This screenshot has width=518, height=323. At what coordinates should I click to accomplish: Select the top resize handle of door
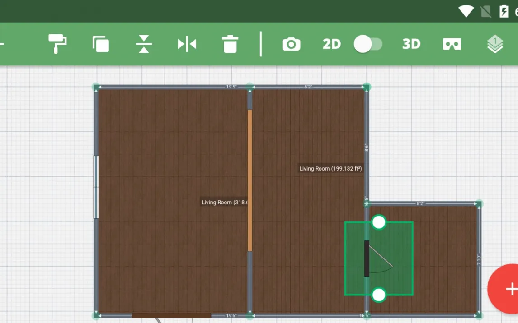coord(379,222)
